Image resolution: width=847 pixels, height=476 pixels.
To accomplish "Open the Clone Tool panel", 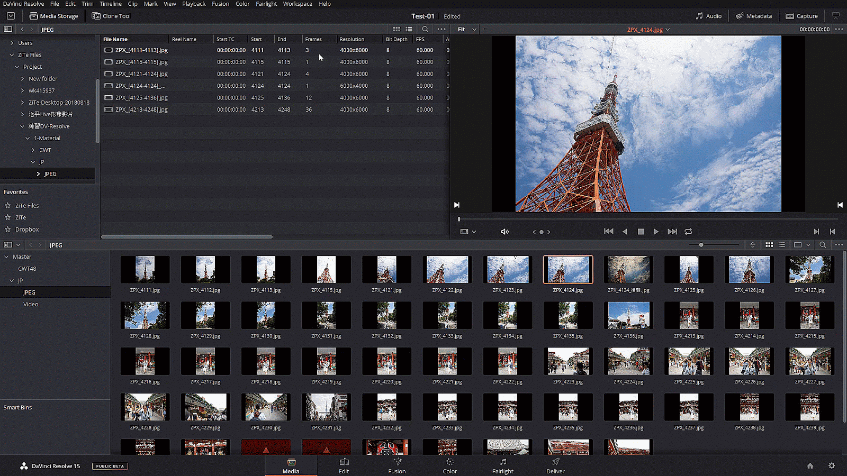I will click(x=111, y=16).
